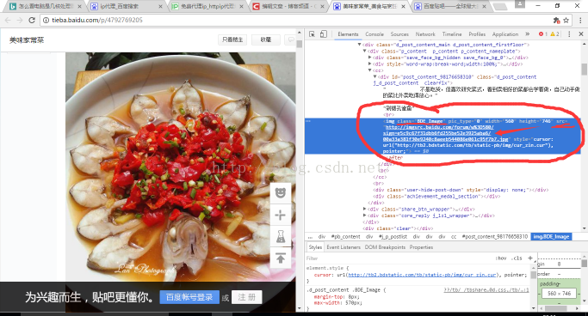Click the yellow warning count indicator

pyautogui.click(x=554, y=34)
